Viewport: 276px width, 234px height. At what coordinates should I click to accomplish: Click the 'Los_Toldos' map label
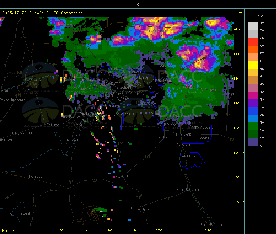(122, 176)
